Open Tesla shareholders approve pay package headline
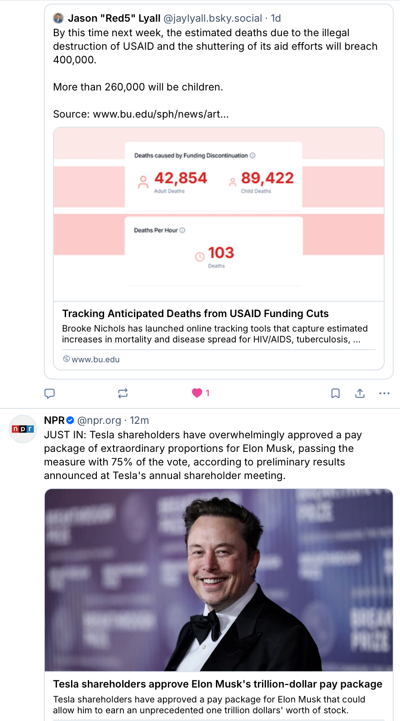400x721 pixels. click(218, 684)
